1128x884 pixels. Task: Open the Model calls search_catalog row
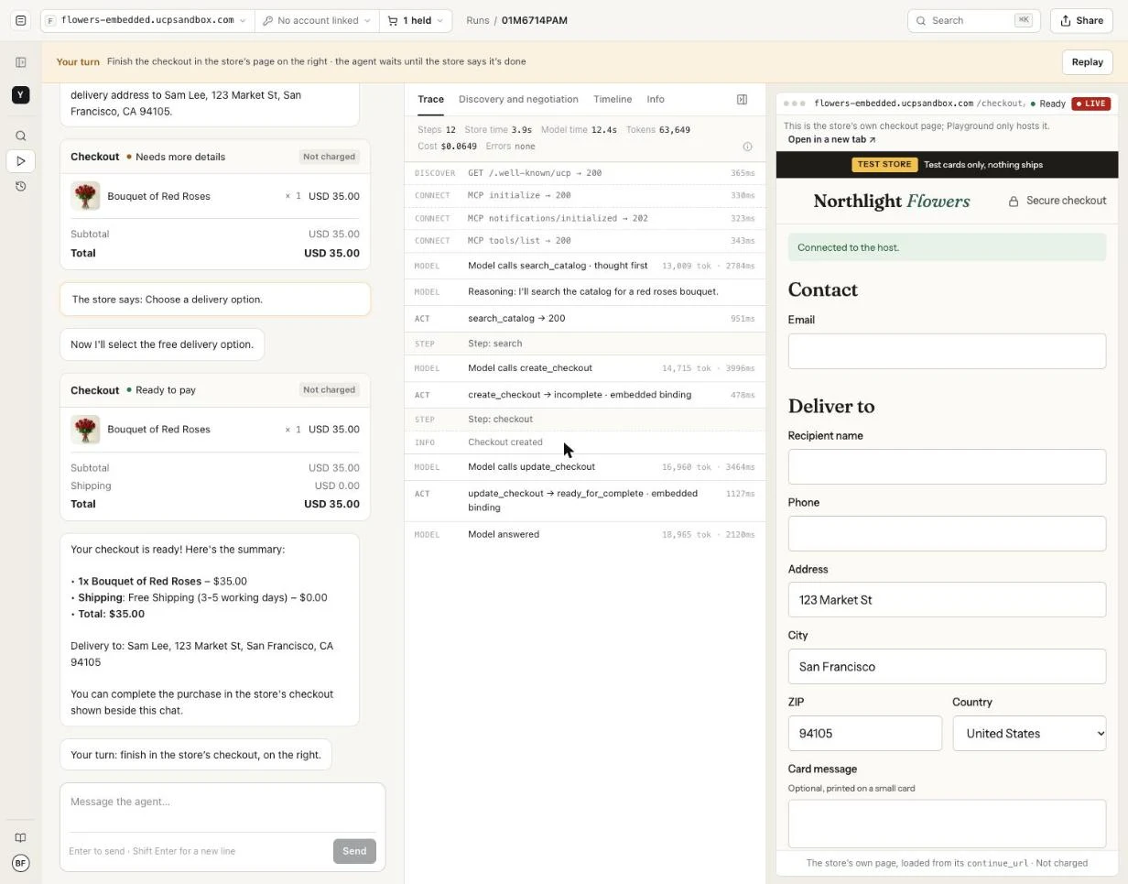584,266
